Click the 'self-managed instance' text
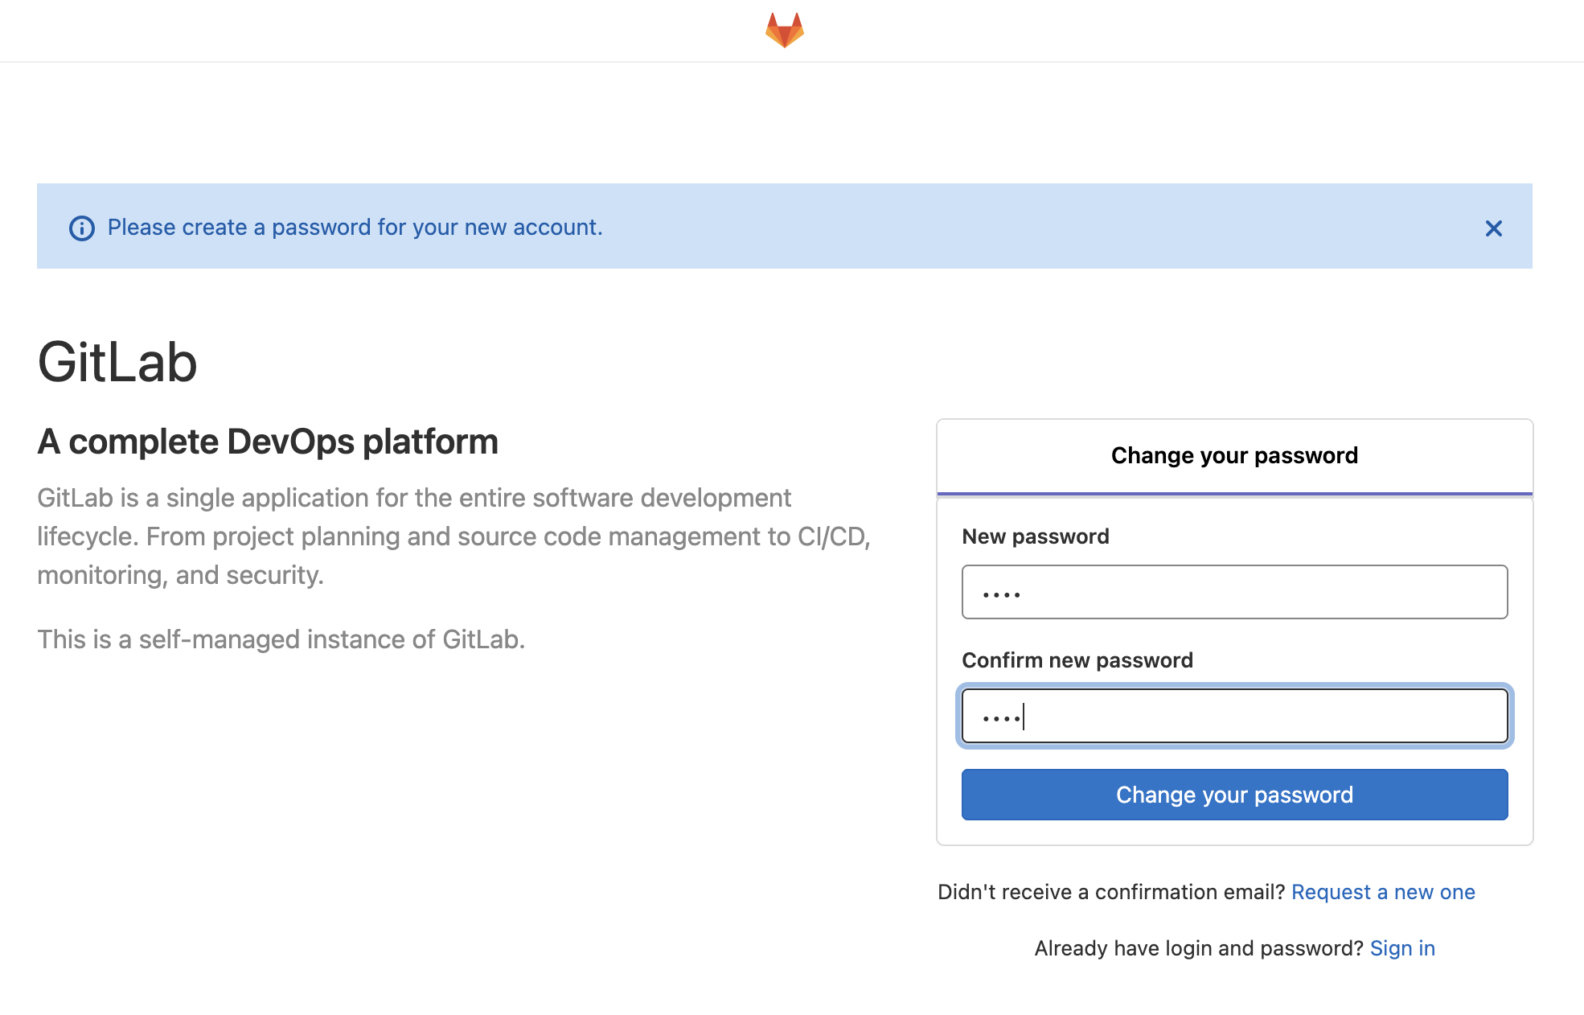1584x1015 pixels. click(x=281, y=639)
